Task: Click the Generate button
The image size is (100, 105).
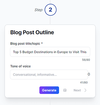Action: pos(49,90)
